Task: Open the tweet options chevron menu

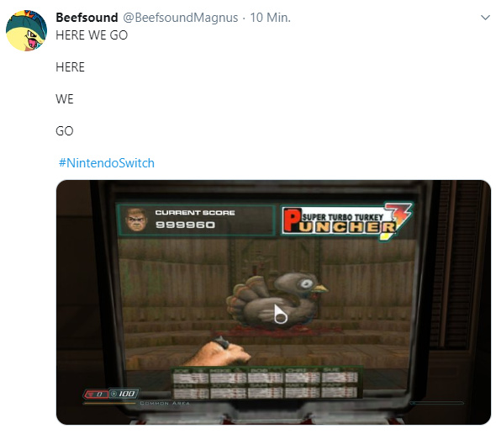Action: click(x=485, y=18)
